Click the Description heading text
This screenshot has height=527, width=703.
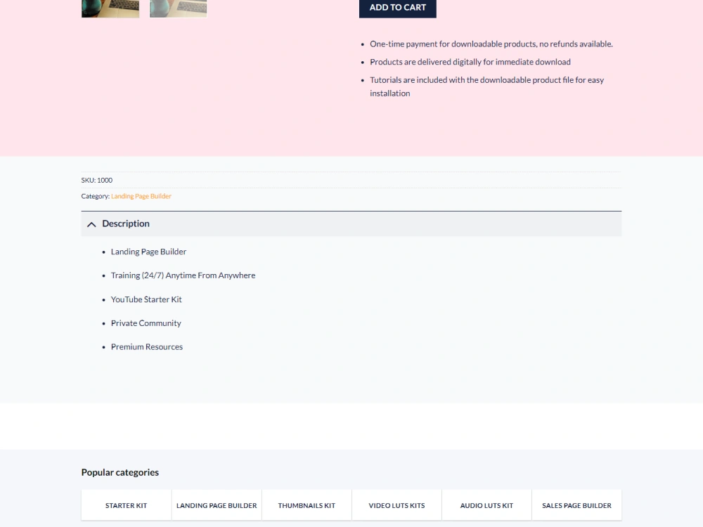point(126,223)
